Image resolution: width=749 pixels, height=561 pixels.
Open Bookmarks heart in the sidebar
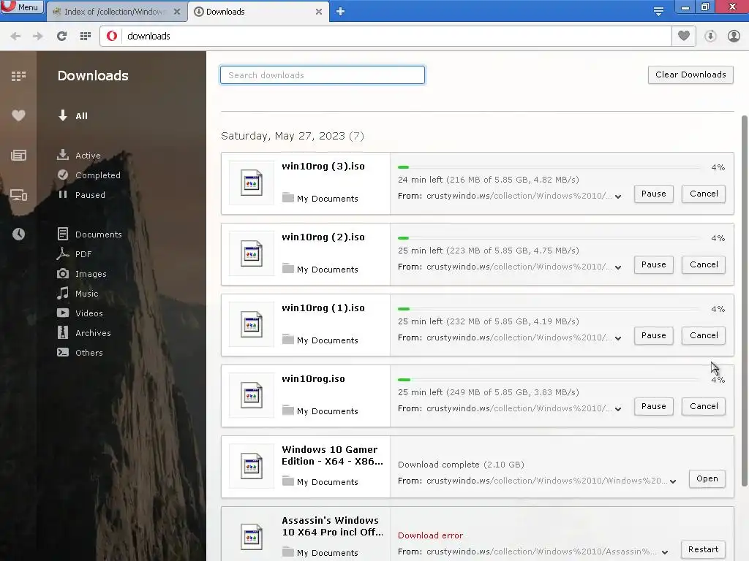coord(18,115)
